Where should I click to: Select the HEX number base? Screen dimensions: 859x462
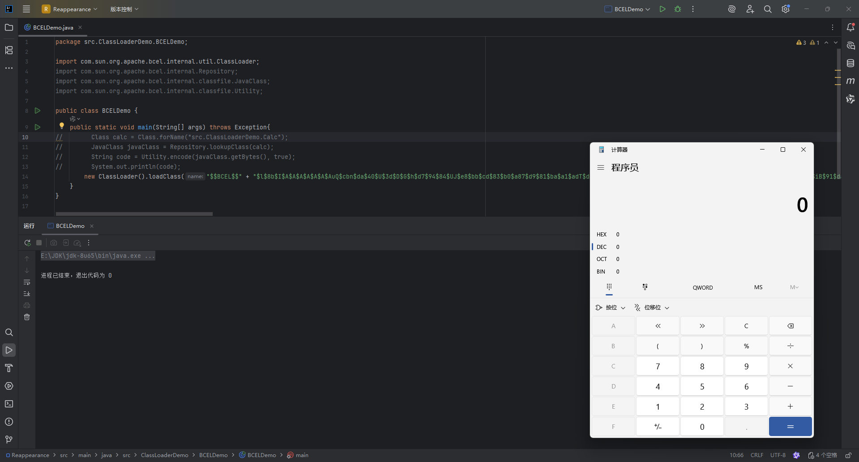[x=602, y=235]
